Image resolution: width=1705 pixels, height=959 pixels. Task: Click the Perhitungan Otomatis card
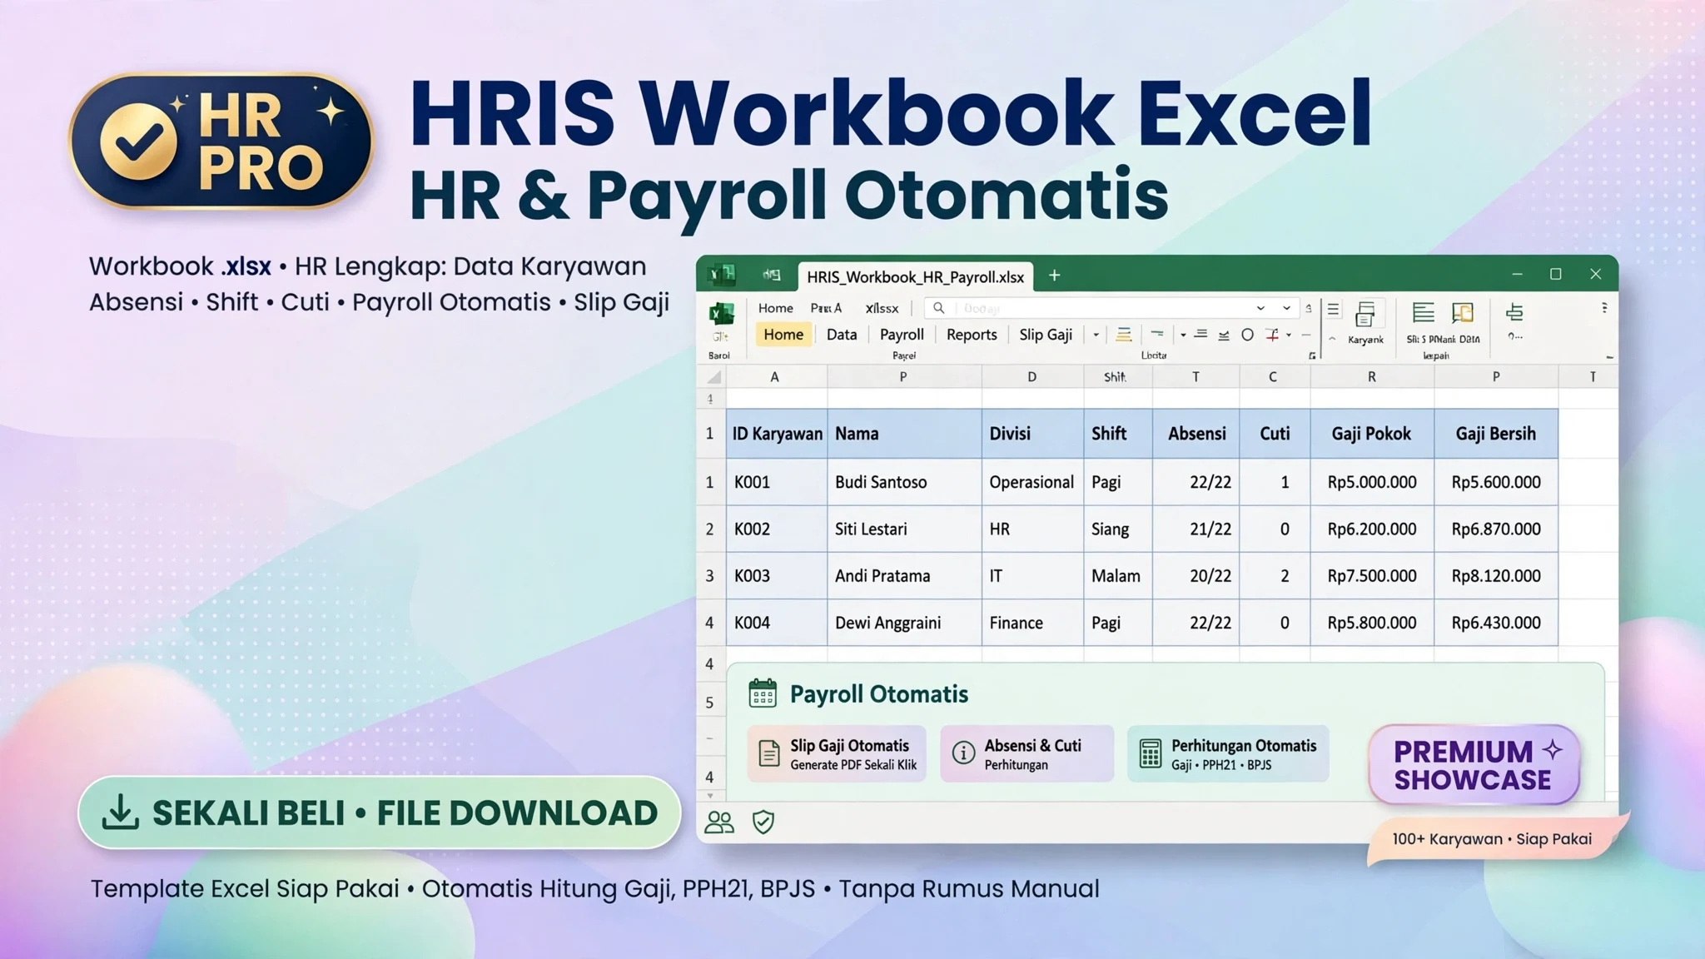tap(1228, 753)
